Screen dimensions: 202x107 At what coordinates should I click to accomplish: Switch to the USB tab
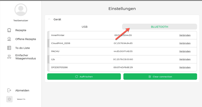[x=85, y=27]
